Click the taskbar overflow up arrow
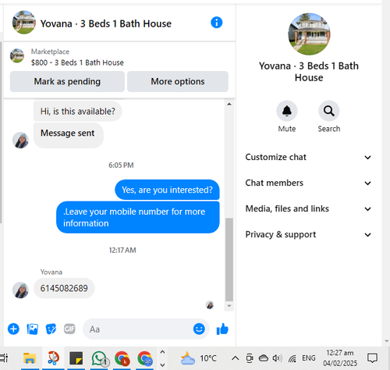The image size is (390, 370). click(162, 352)
